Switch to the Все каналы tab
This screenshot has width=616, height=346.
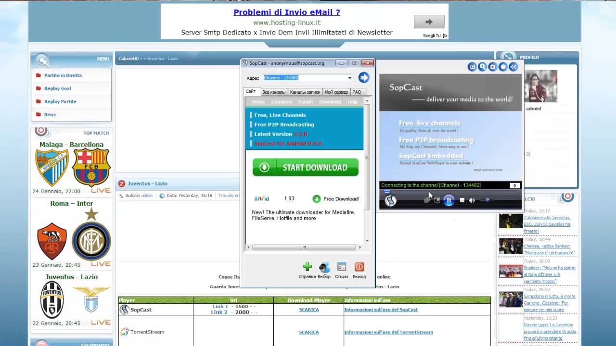click(x=274, y=92)
